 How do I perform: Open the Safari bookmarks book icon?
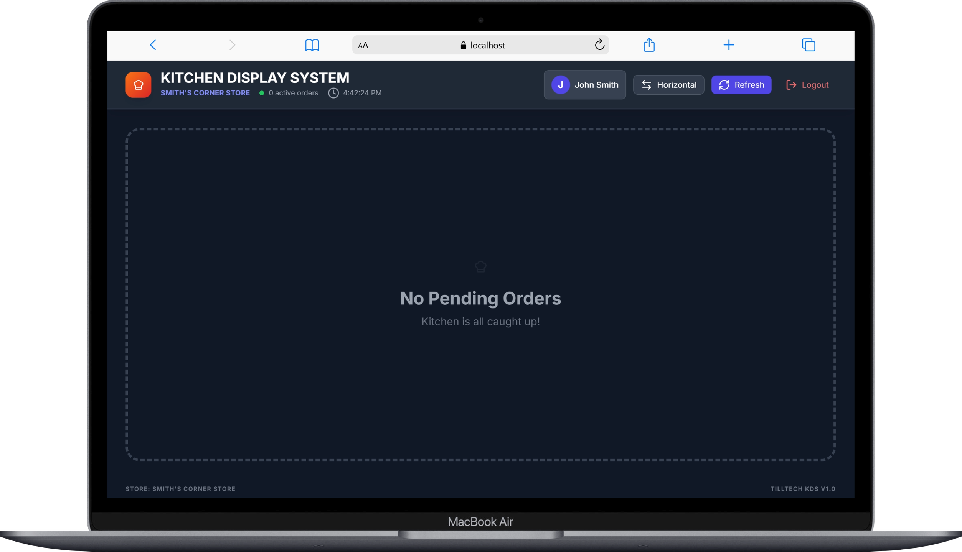[312, 45]
